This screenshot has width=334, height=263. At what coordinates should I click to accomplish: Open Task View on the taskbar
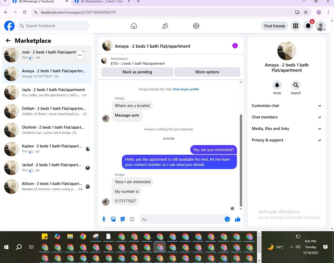click(31, 247)
